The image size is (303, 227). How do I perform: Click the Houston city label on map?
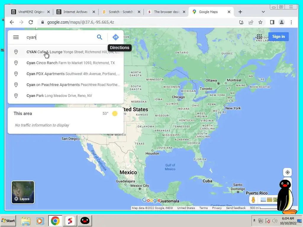[x=152, y=153]
